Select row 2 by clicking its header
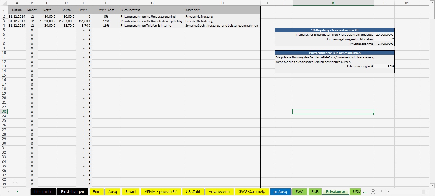 pos(4,16)
